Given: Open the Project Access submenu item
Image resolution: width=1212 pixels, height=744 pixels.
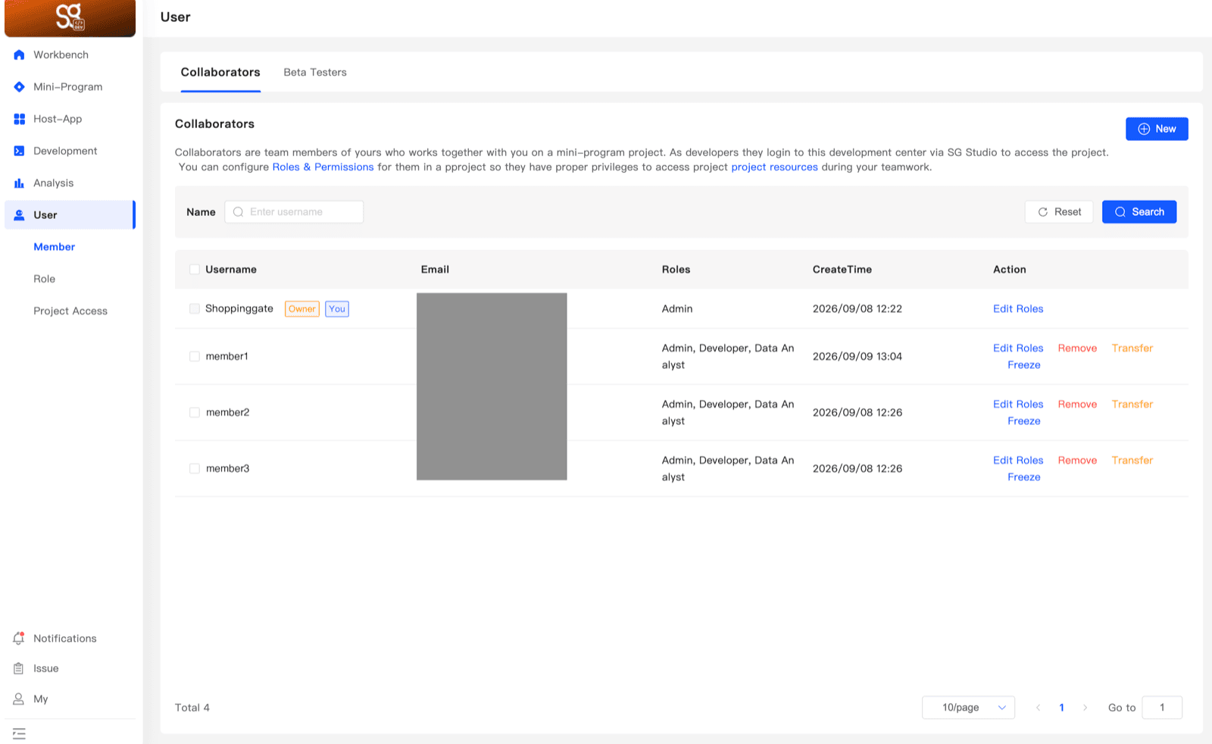Looking at the screenshot, I should click(x=70, y=311).
